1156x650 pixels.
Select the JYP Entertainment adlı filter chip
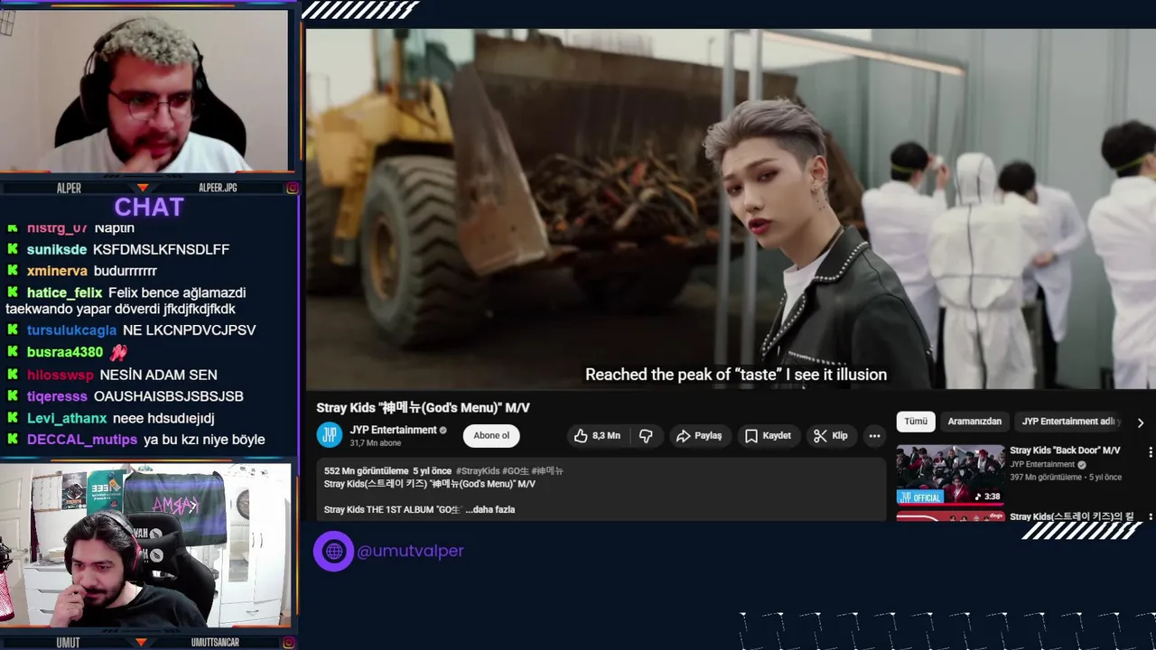[x=1069, y=422]
